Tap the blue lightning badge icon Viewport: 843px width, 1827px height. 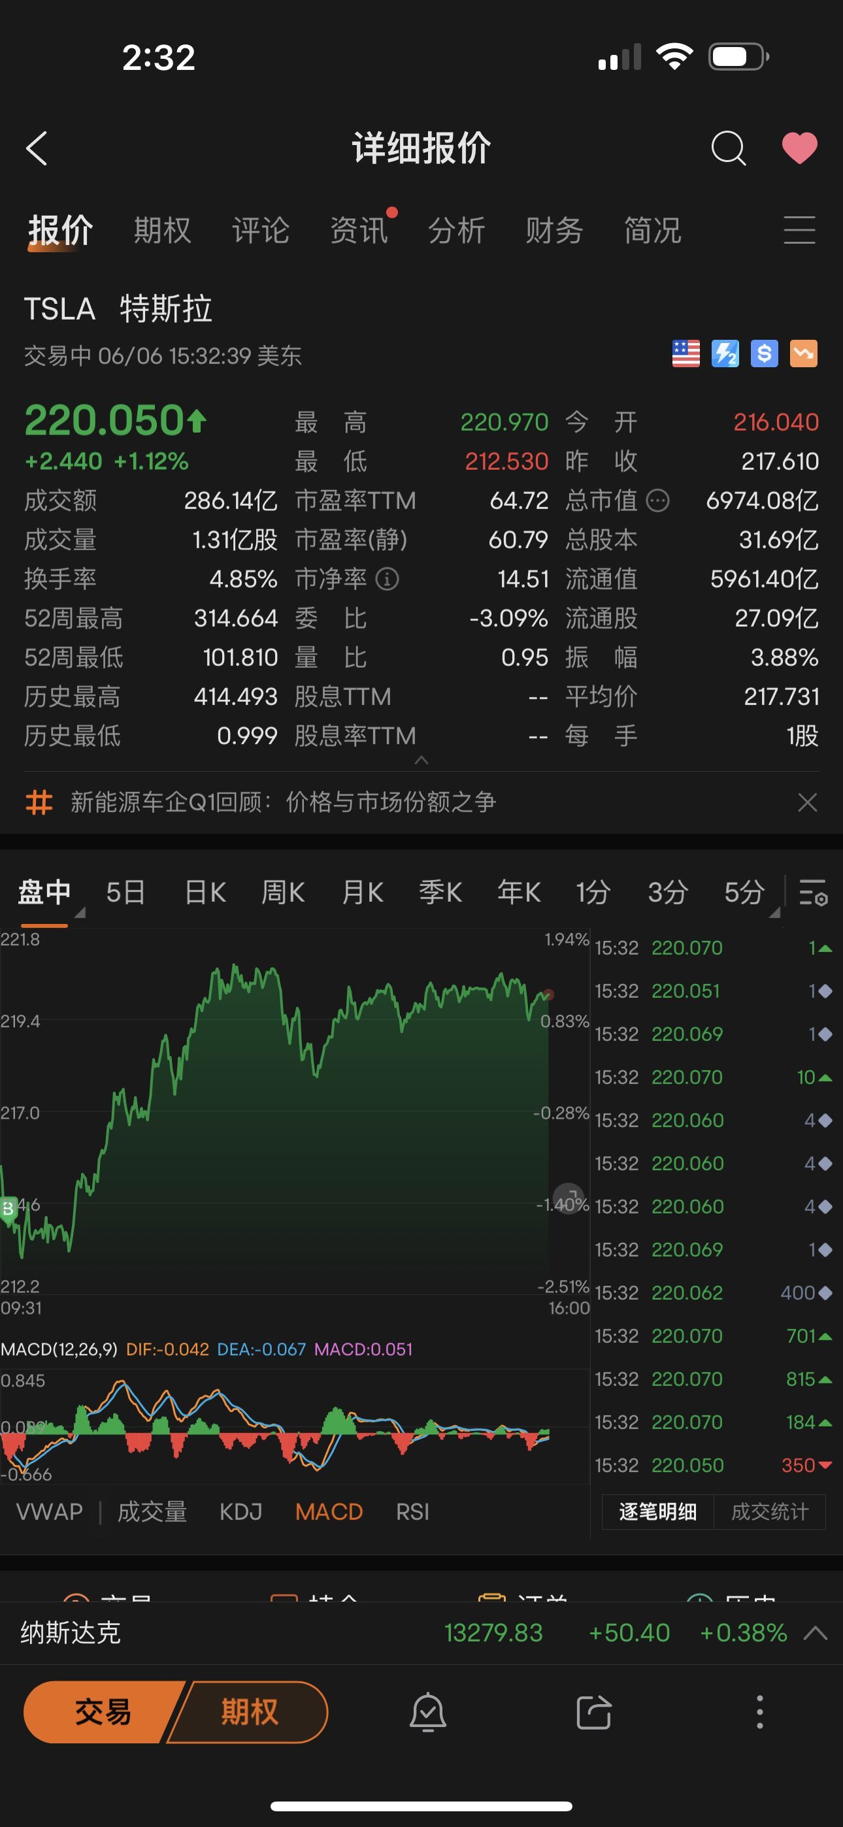click(x=725, y=354)
